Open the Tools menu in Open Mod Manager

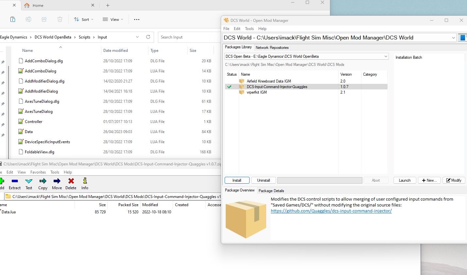tap(249, 29)
